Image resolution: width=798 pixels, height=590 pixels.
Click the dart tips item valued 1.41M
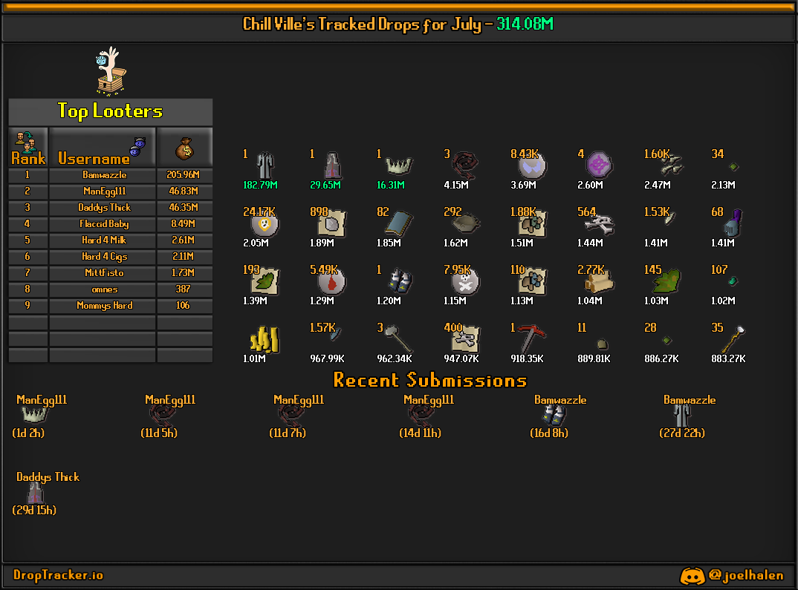coord(669,218)
